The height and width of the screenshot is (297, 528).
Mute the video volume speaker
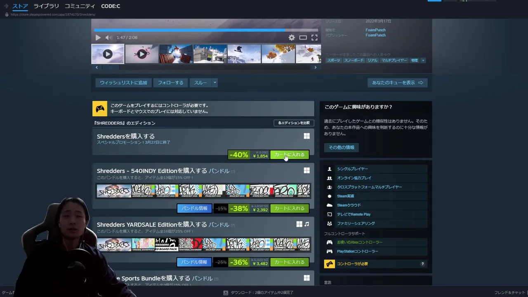(x=108, y=38)
